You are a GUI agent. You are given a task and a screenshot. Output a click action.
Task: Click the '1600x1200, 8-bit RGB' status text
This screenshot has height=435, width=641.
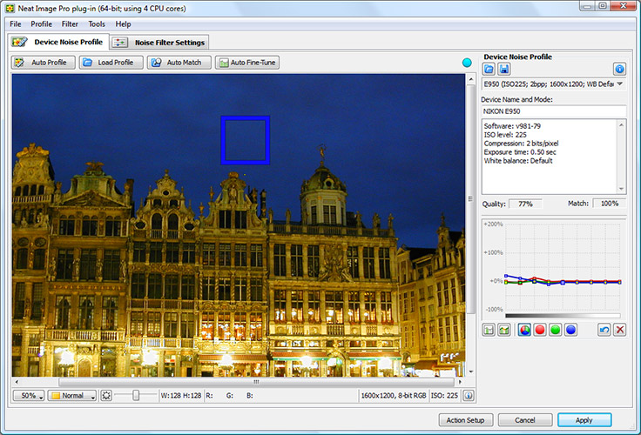tap(394, 395)
